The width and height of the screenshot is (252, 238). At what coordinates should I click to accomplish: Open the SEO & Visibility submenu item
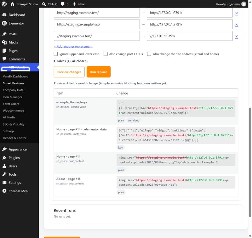tap(14, 124)
